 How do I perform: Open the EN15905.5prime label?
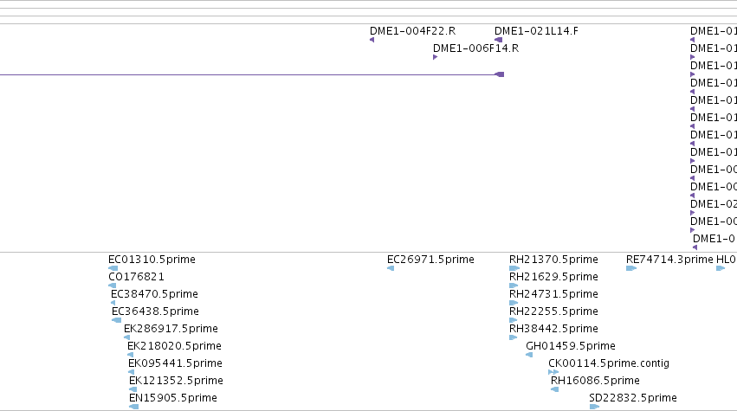(173, 398)
